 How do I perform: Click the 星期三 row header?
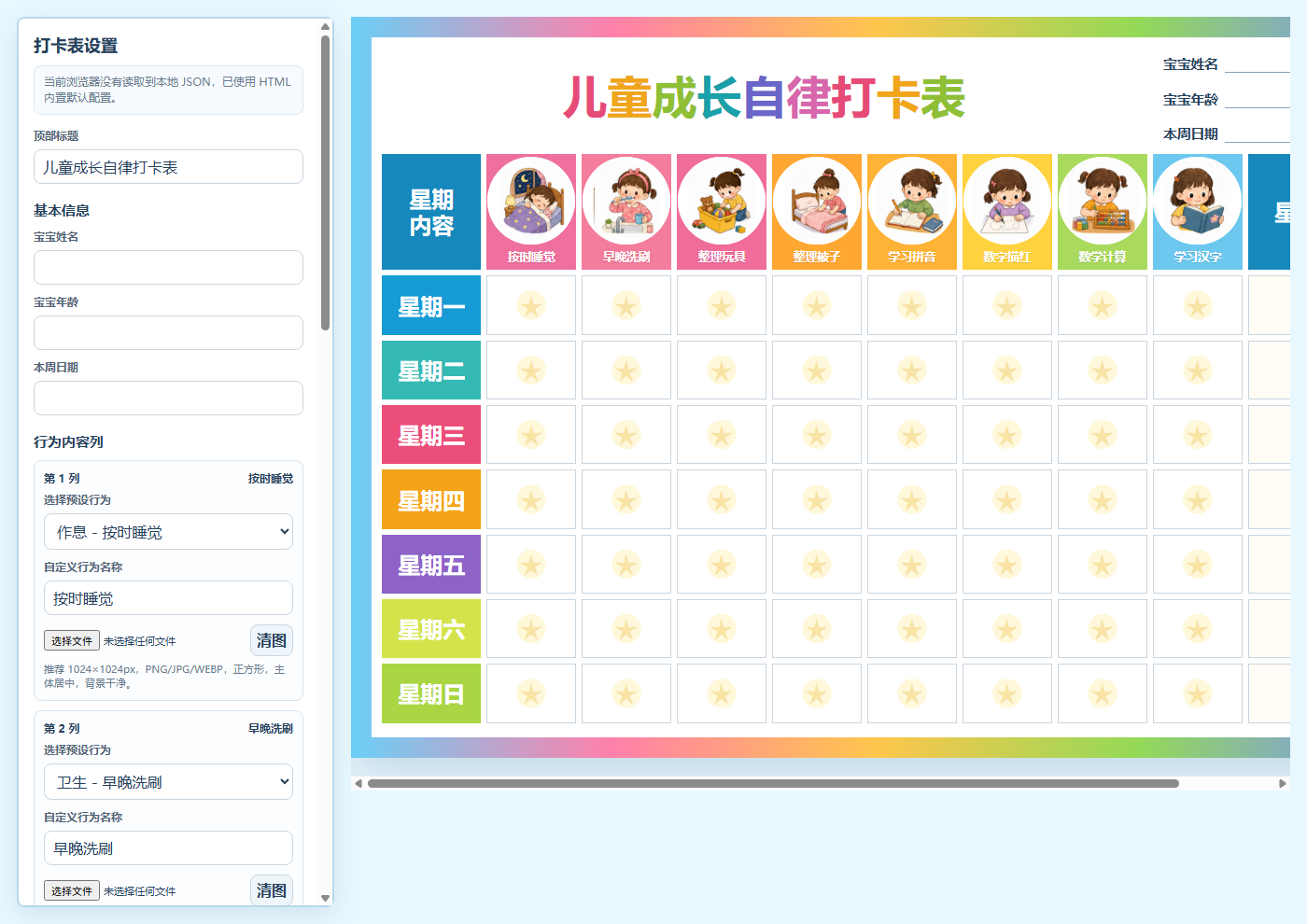click(x=431, y=435)
